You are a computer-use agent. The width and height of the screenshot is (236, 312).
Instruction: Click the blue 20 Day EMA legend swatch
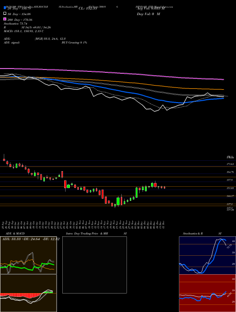pyautogui.click(x=5, y=8)
